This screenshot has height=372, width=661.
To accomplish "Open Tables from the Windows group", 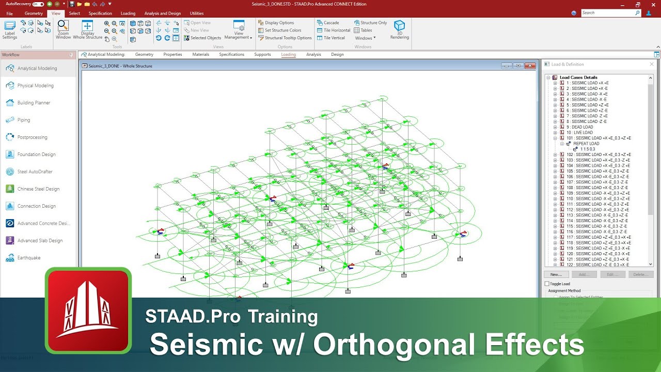I will coord(363,30).
